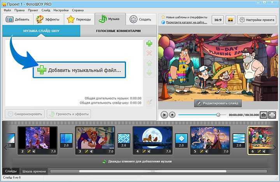Viewport: 280px width, 182px height.
Task: Select the Музыка tab
Action: pyautogui.click(x=110, y=19)
